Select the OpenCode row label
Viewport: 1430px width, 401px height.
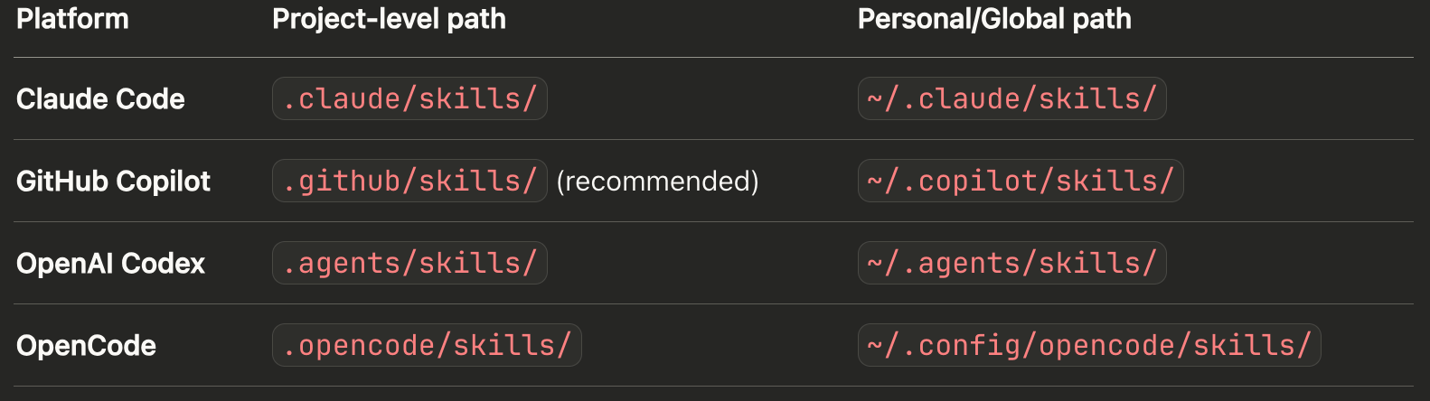(x=86, y=346)
